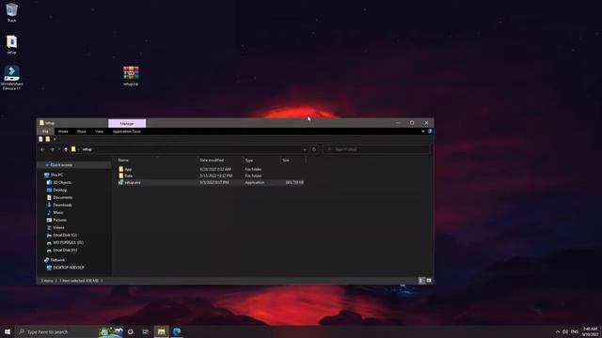Go forward with the Forward arrow

[x=52, y=149]
